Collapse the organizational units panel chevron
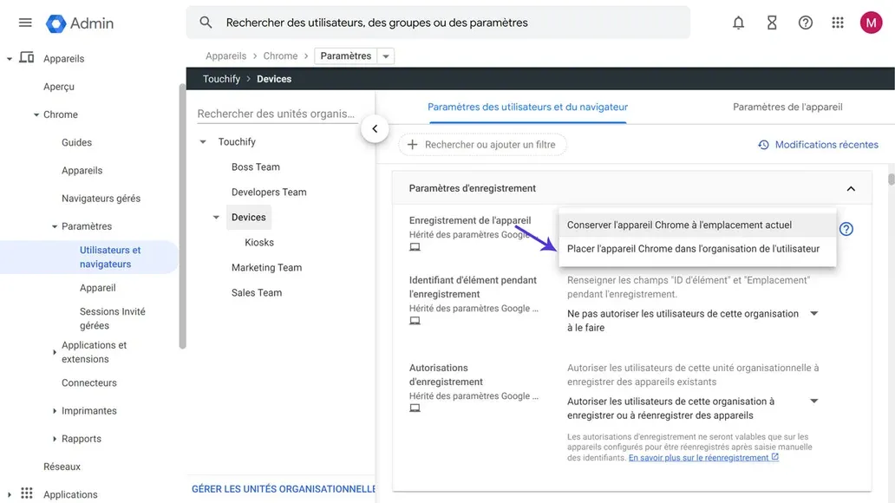This screenshot has height=503, width=895. pos(375,127)
